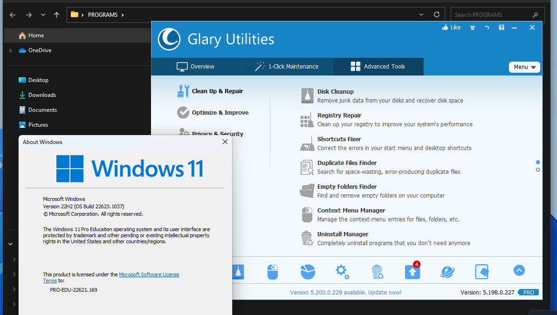Click the PRO badge

(528, 293)
